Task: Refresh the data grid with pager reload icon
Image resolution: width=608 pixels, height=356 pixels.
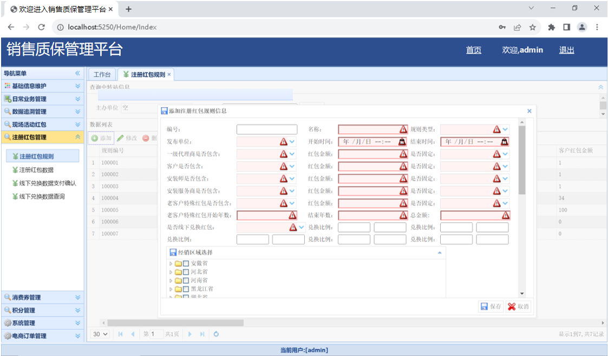Action: (x=216, y=334)
